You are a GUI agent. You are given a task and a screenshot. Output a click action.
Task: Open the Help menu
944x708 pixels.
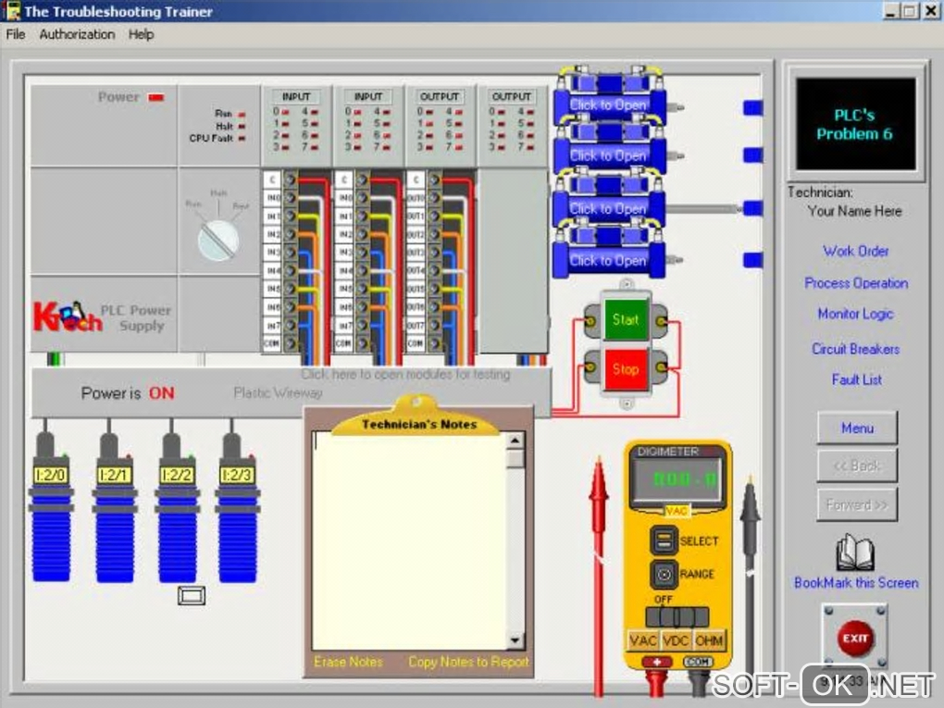(141, 34)
